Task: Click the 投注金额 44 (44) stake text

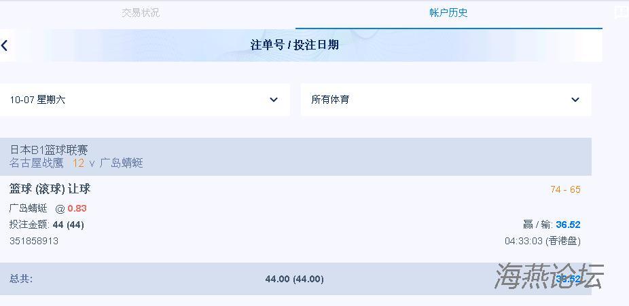Action: point(47,225)
